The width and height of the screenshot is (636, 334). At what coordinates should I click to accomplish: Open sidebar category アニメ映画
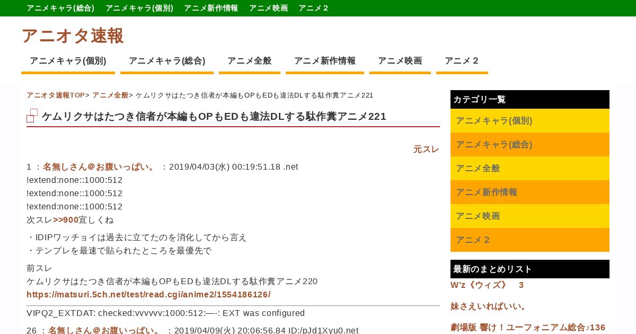tap(530, 216)
